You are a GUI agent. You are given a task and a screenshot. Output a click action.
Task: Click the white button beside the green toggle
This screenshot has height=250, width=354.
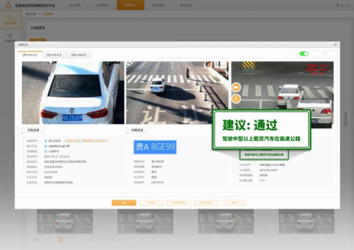[x=325, y=54]
